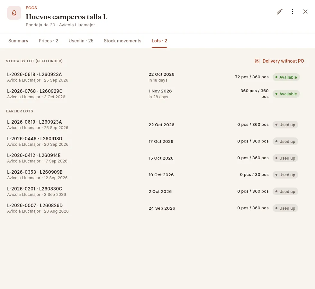Image resolution: width=315 pixels, height=289 pixels.
Task: Open lot L-2026-0768 · L260929C
Action: 154,94
